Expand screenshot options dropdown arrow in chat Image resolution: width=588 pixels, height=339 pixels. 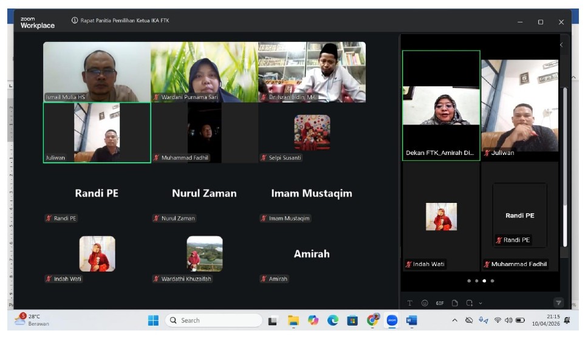(480, 303)
